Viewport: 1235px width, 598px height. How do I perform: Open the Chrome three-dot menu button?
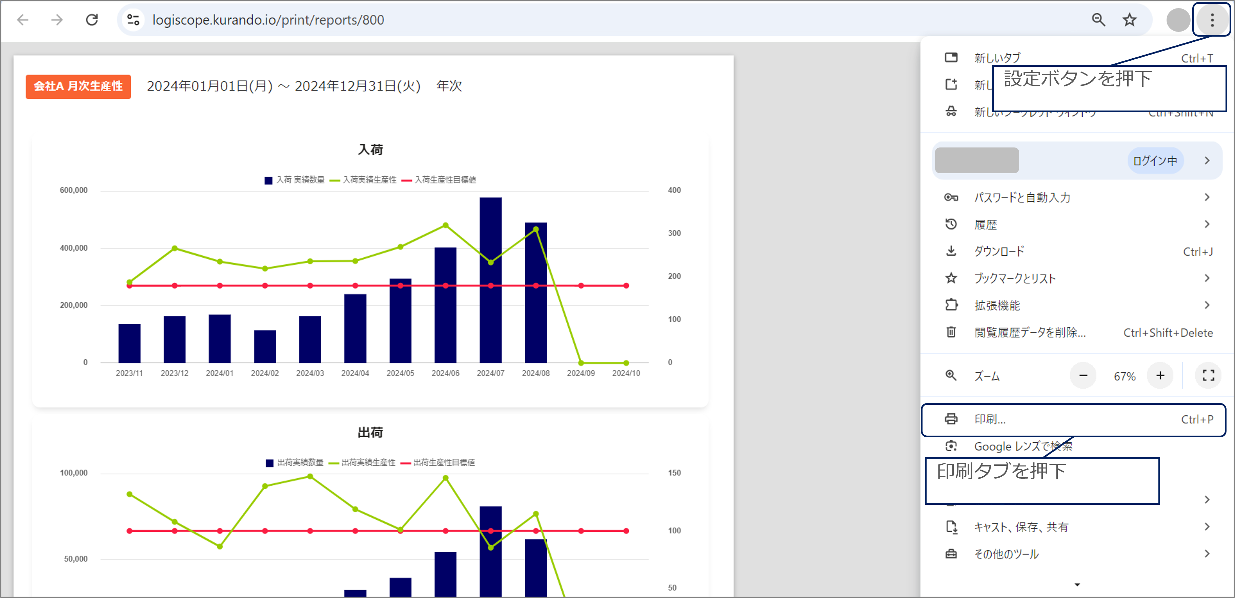pyautogui.click(x=1212, y=20)
